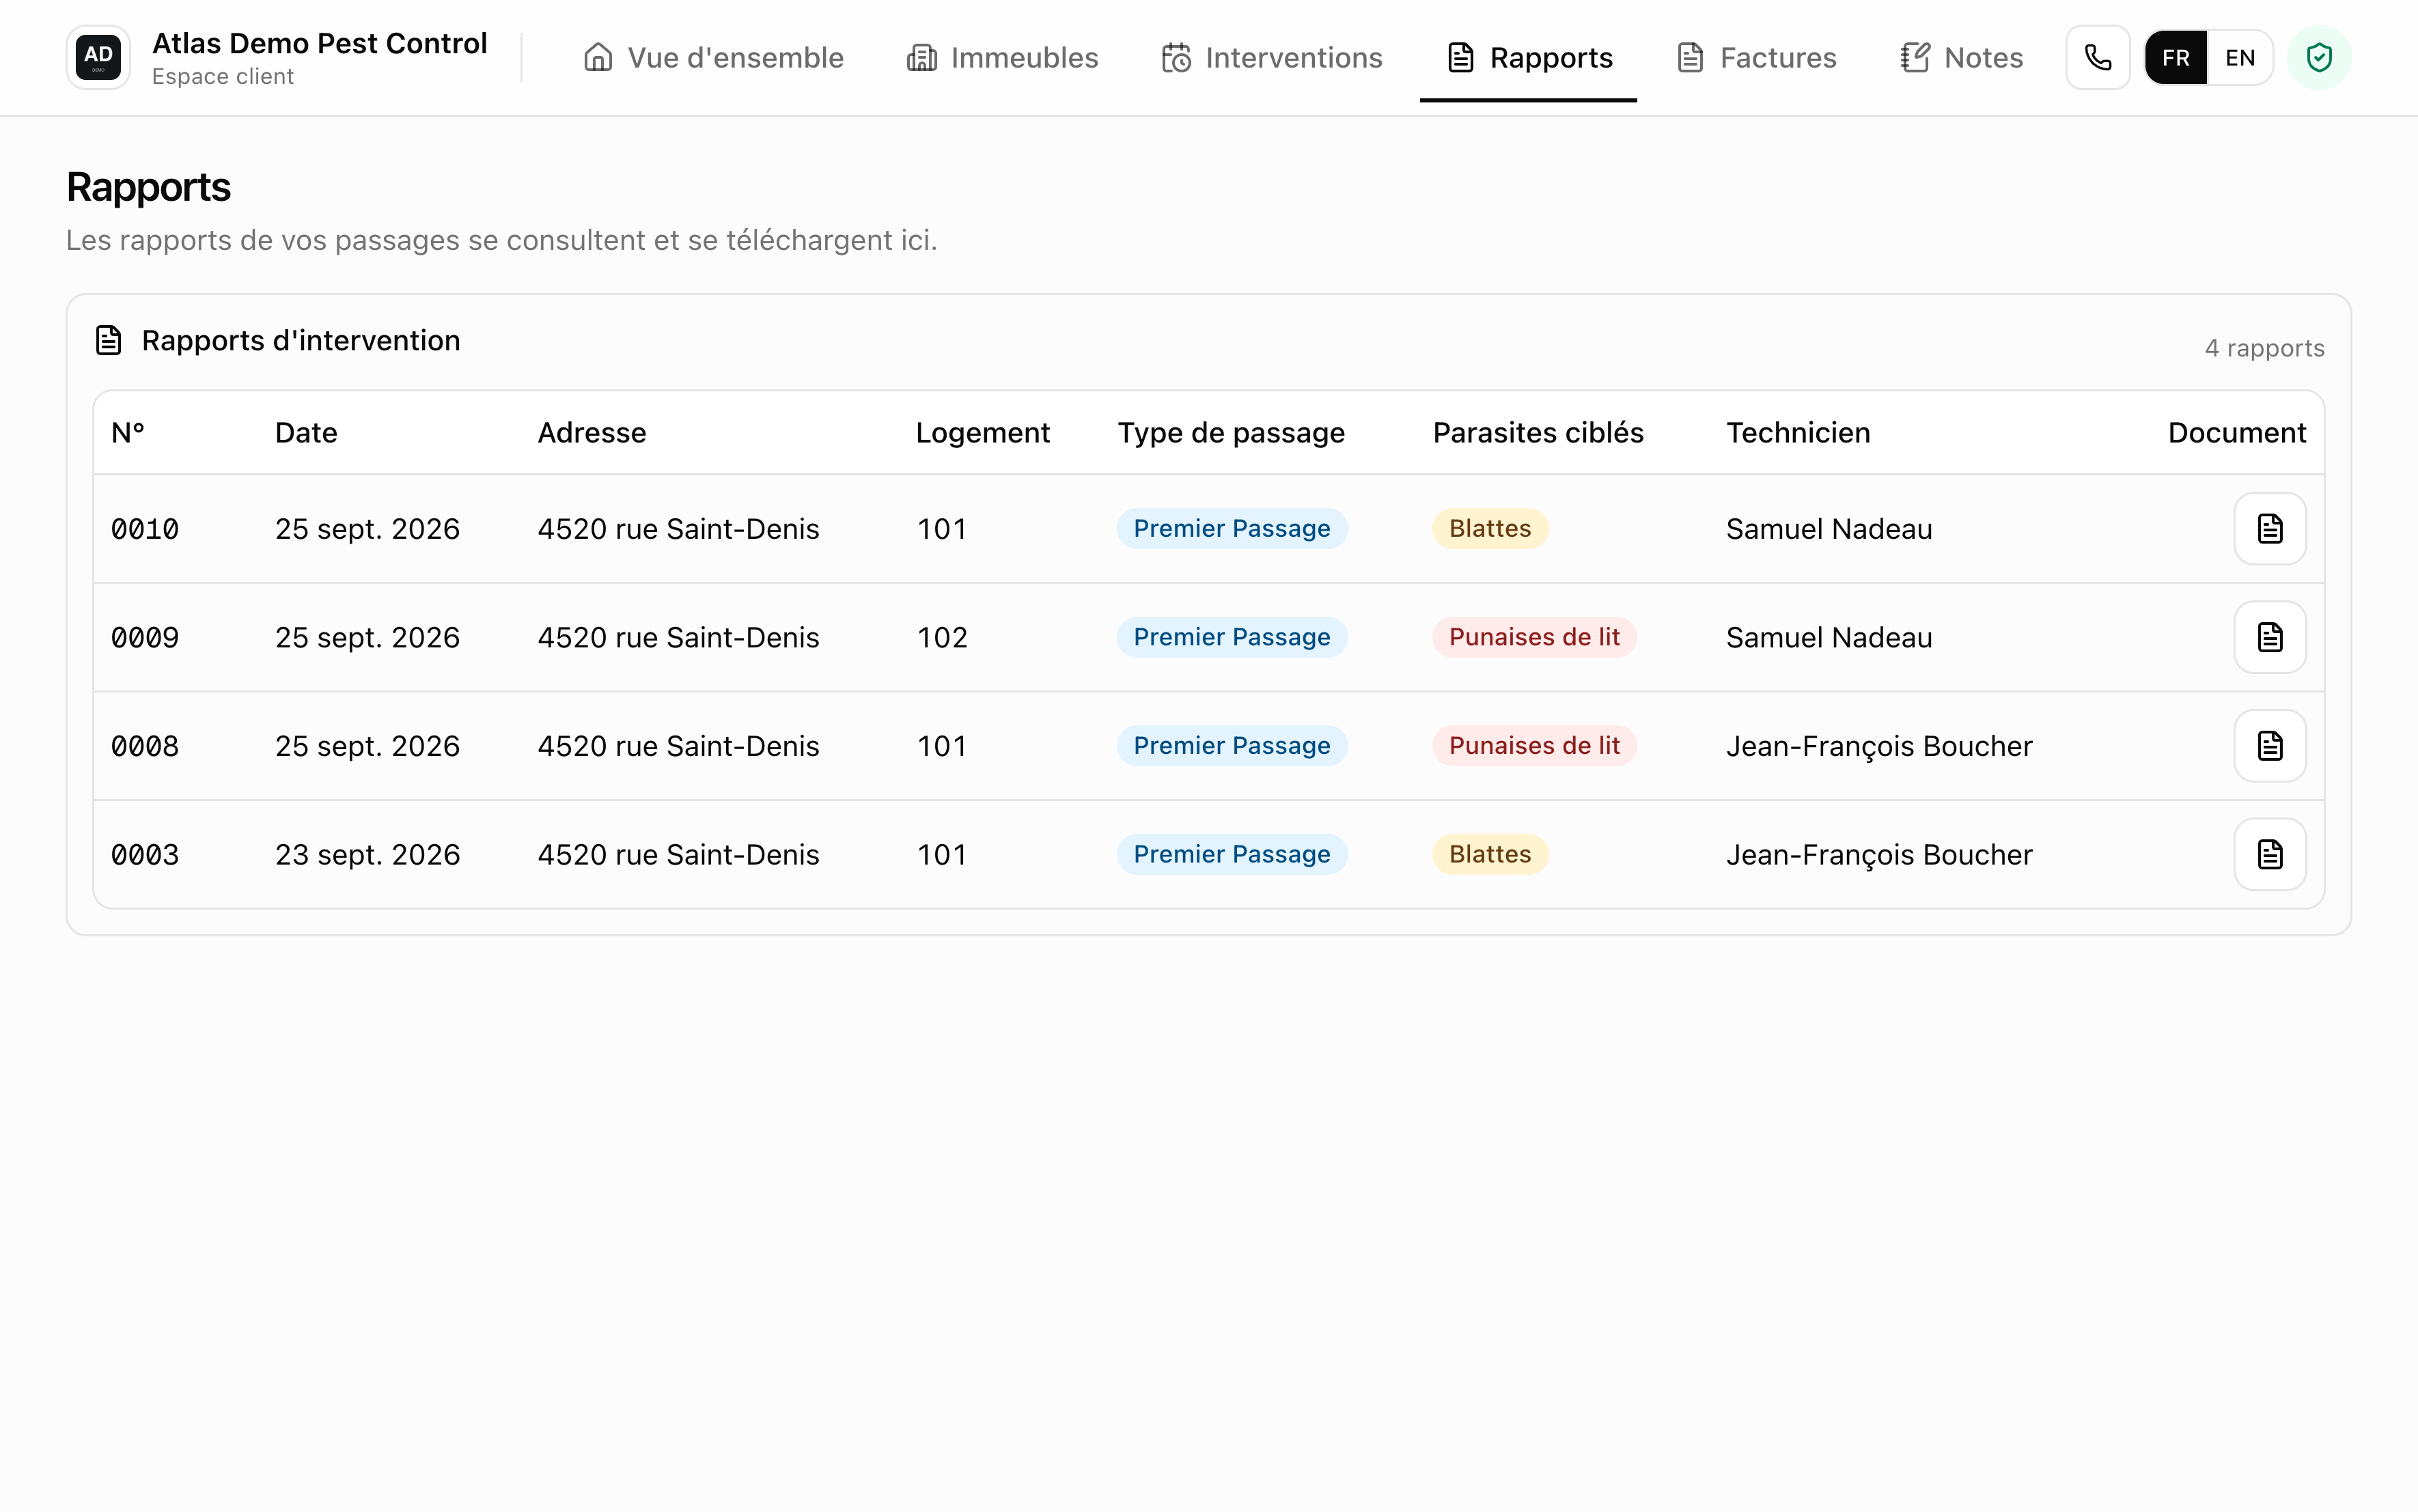Click the Date column header

click(x=306, y=433)
